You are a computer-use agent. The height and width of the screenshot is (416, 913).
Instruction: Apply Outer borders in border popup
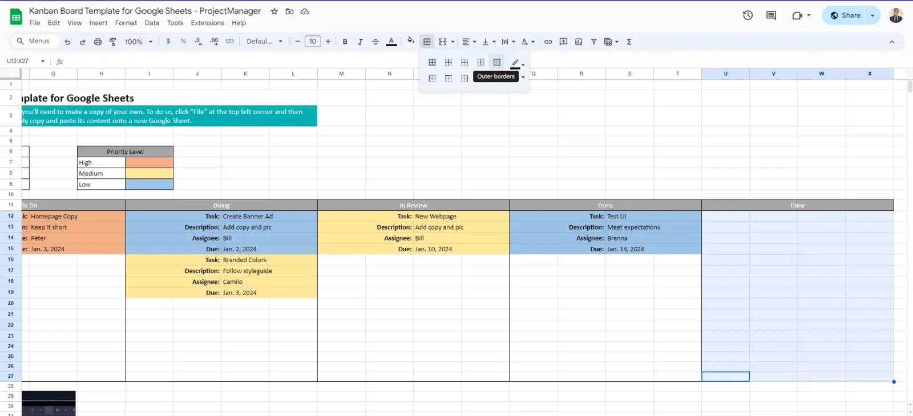[x=497, y=62]
